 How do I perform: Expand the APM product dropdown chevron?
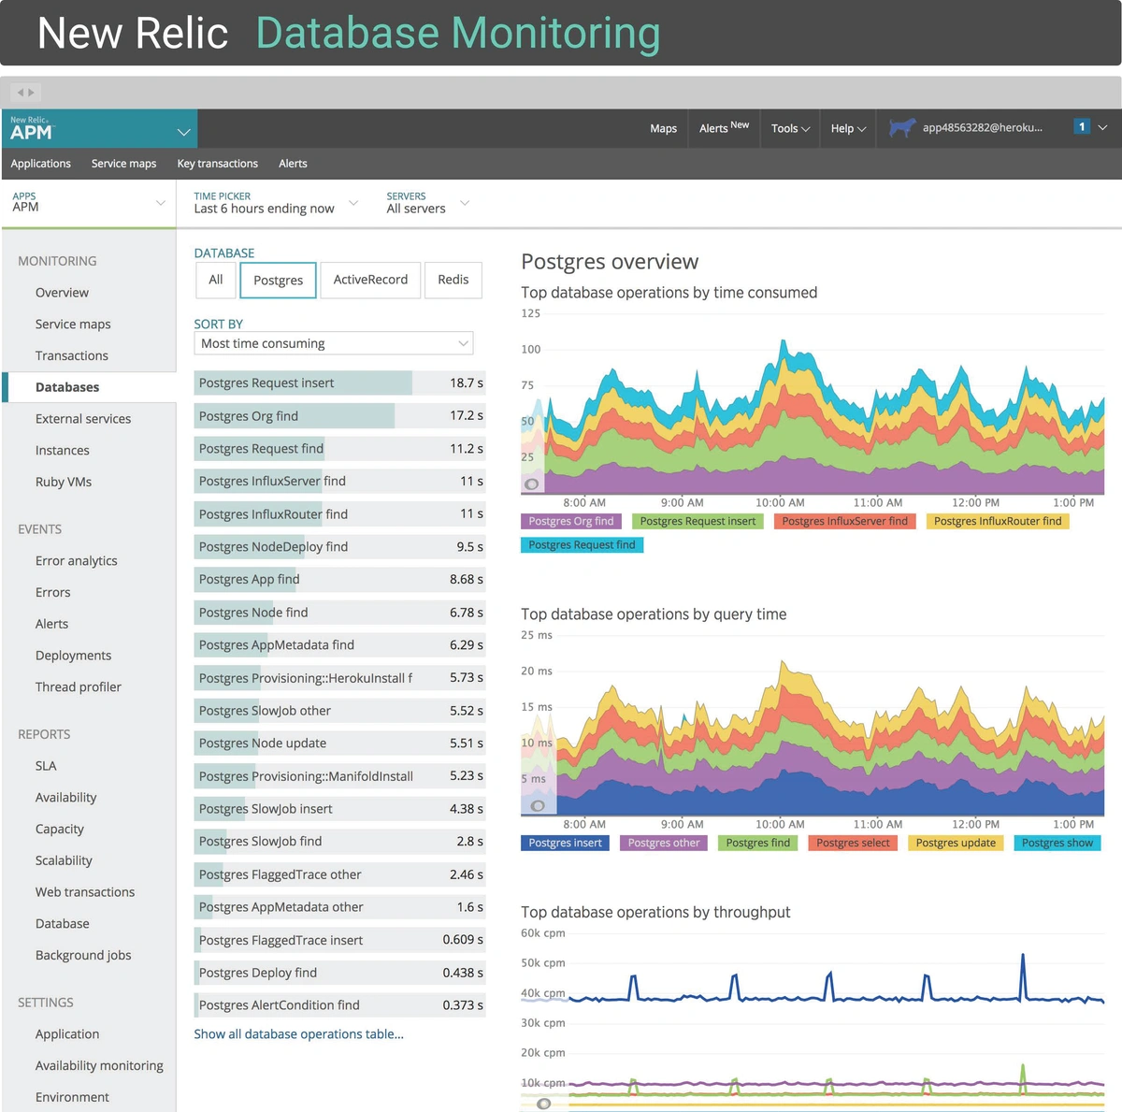coord(184,132)
